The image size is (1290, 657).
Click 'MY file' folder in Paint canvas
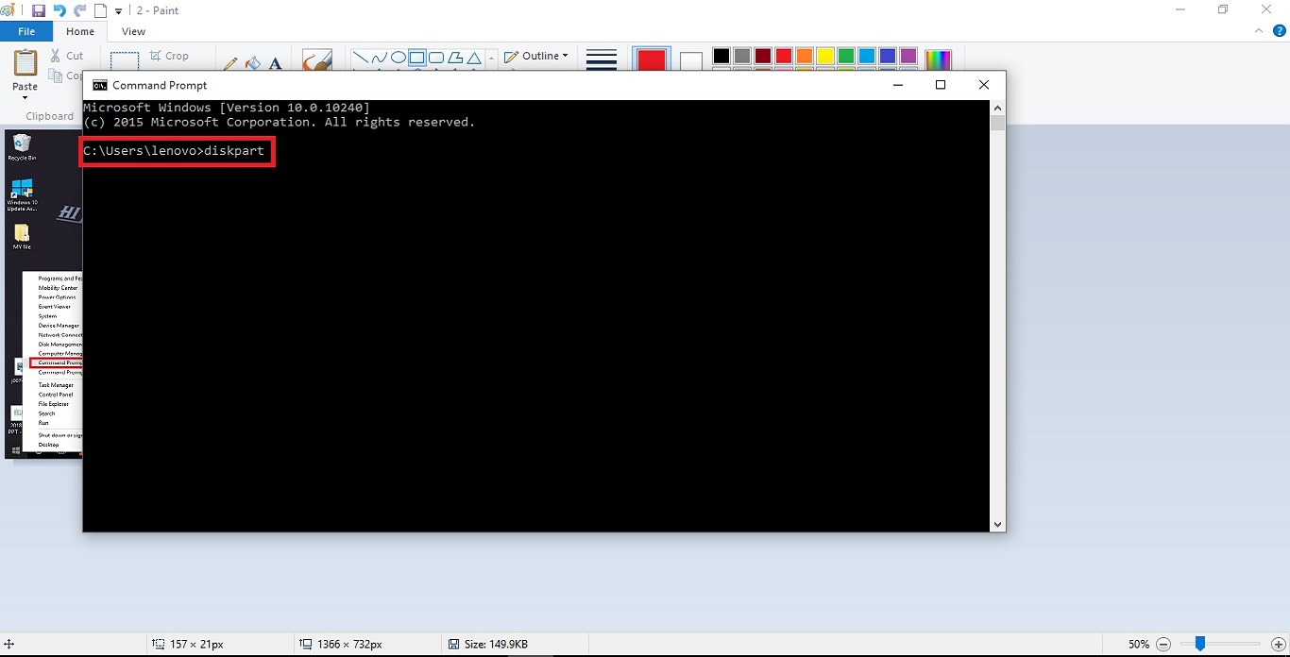[x=22, y=237]
